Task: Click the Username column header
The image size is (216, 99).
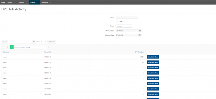Action: coord(6,52)
